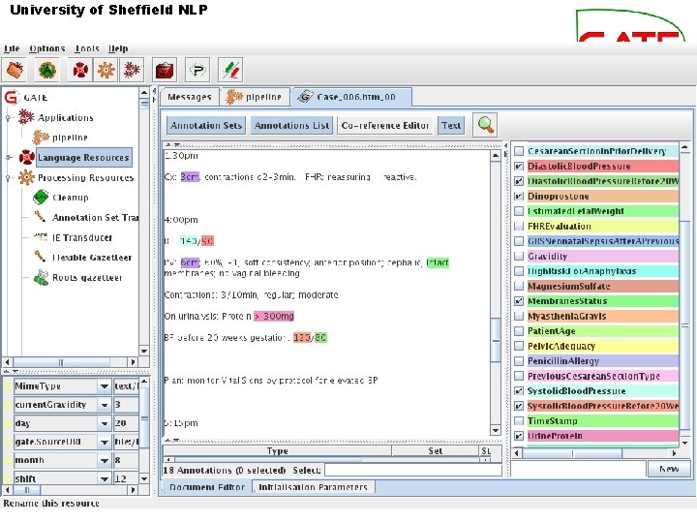Switch to the Initialisation Parameters tab
Image resolution: width=697 pixels, height=523 pixels.
pyautogui.click(x=313, y=487)
